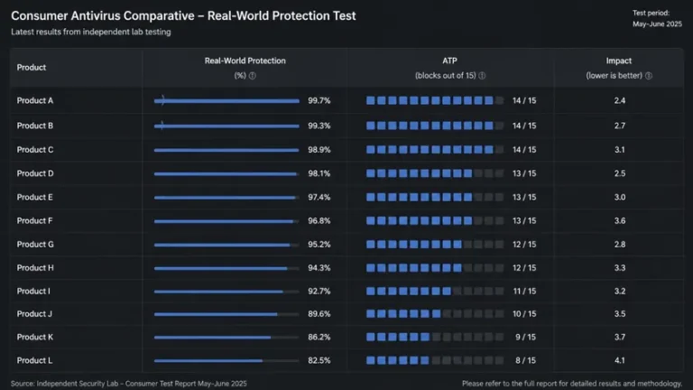Click the 3.5 impact value
The image size is (693, 390).
(x=620, y=314)
